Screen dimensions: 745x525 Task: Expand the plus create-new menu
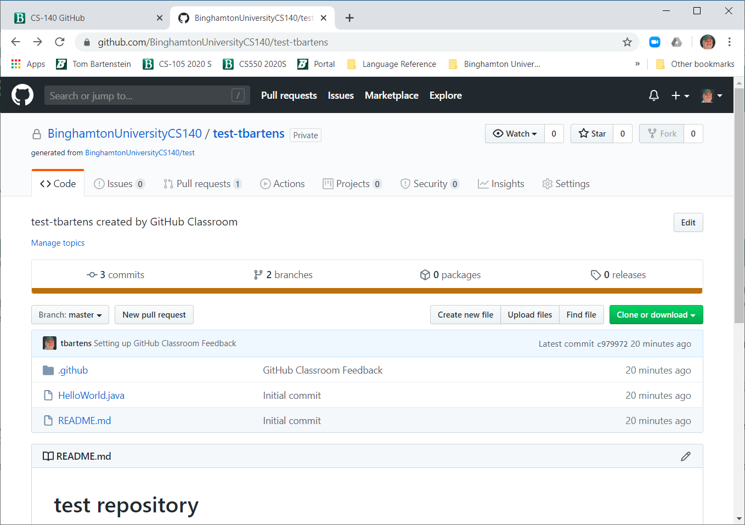pyautogui.click(x=680, y=95)
